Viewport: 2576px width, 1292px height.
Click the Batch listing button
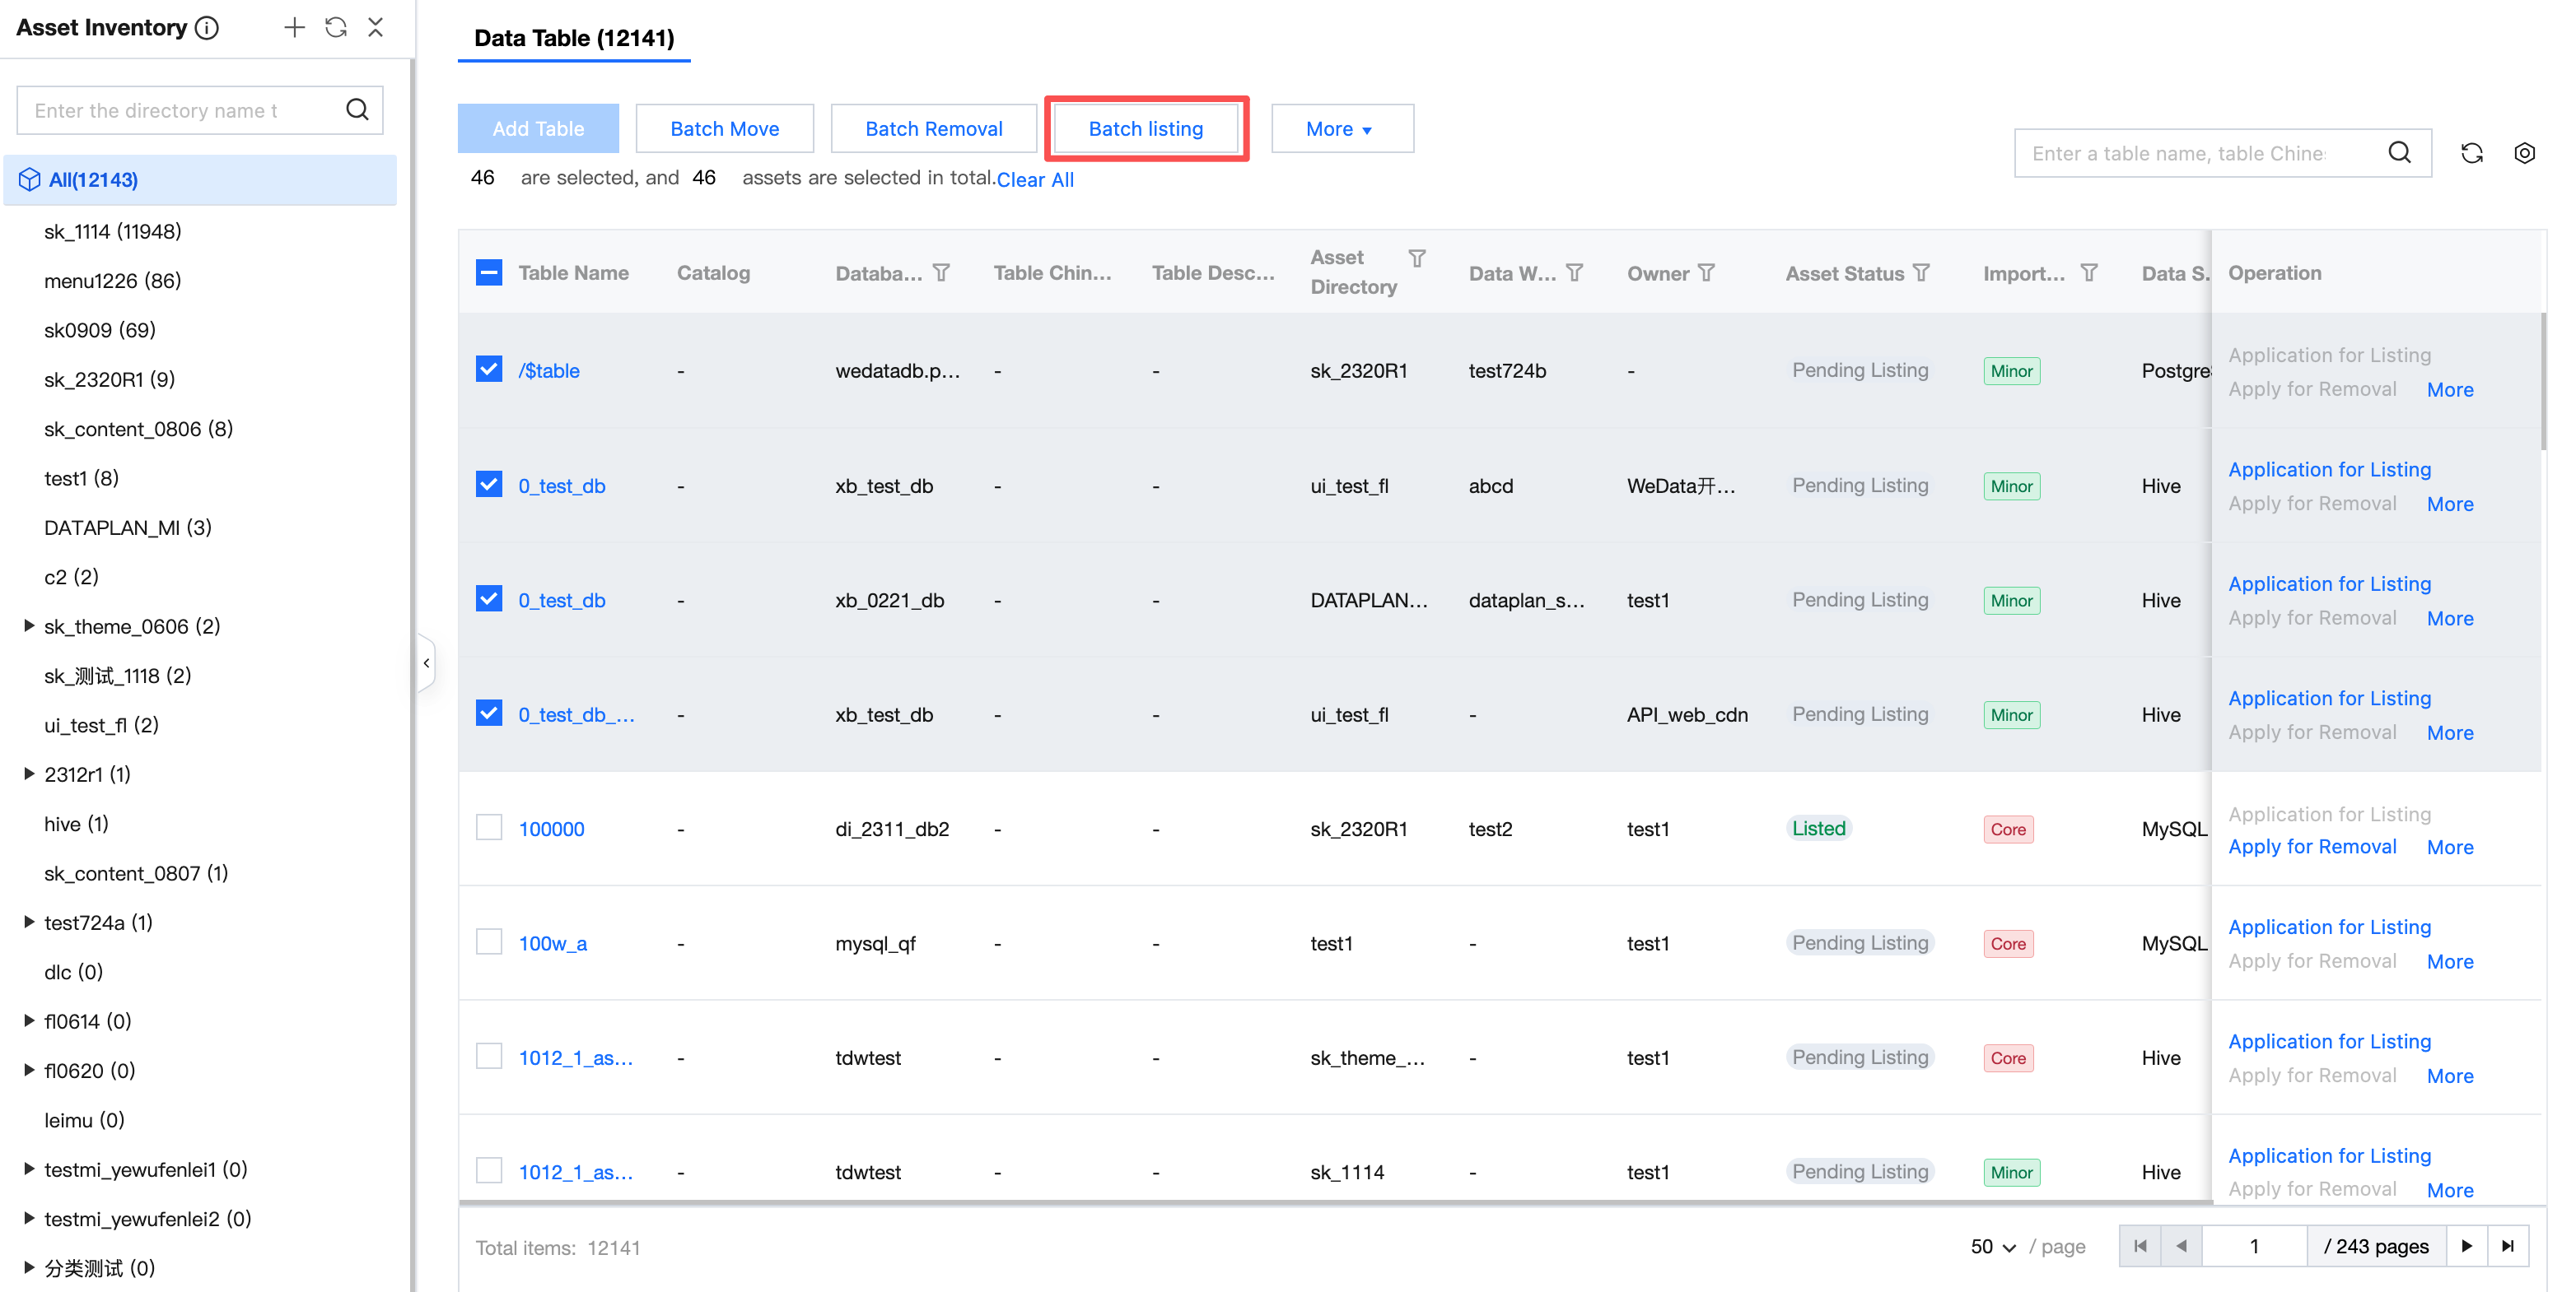point(1146,129)
